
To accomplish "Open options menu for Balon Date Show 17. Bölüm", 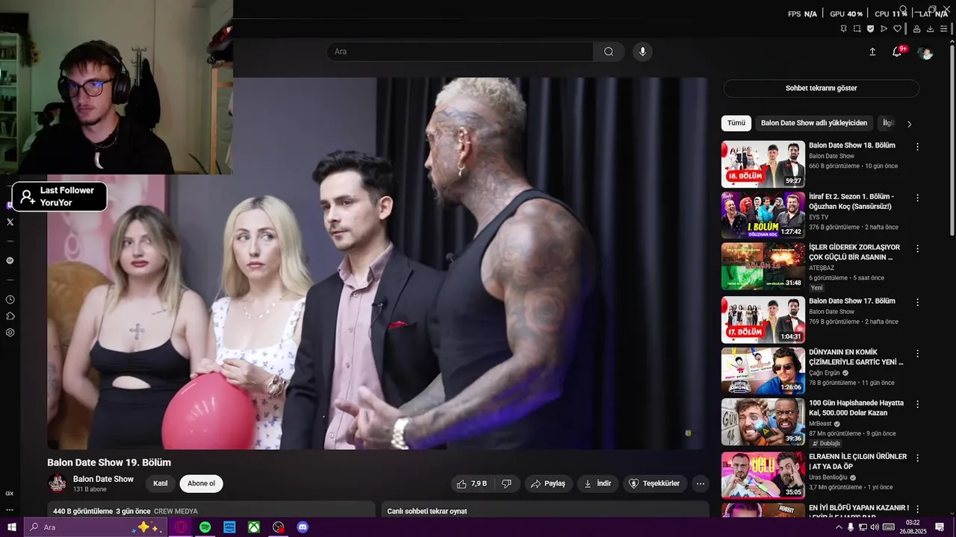I will pyautogui.click(x=918, y=303).
